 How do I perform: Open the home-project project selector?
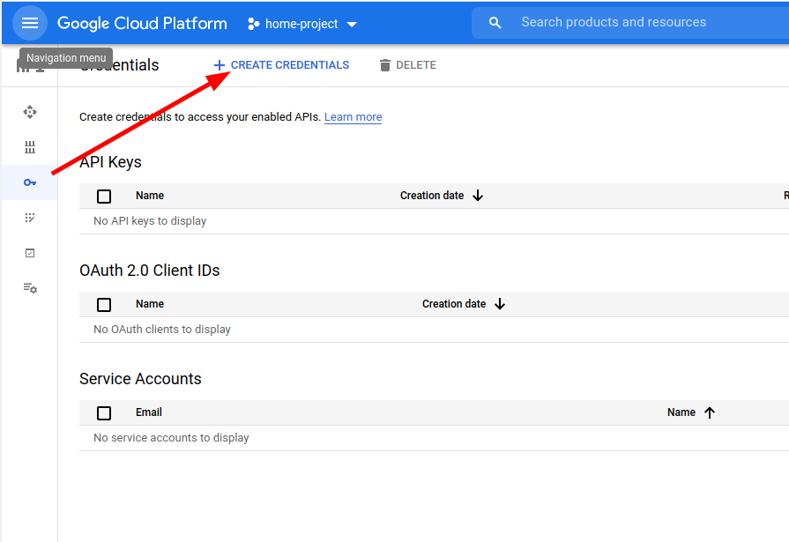302,24
